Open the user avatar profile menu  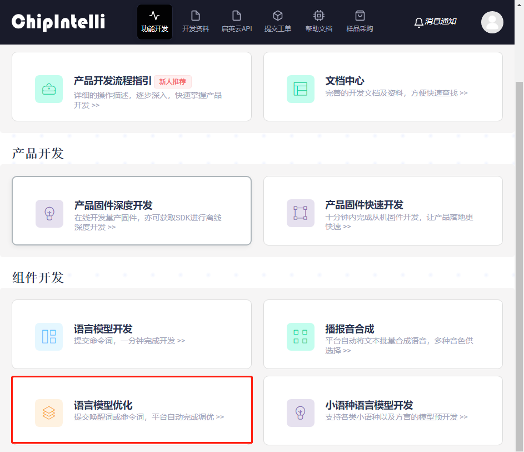pyautogui.click(x=492, y=22)
